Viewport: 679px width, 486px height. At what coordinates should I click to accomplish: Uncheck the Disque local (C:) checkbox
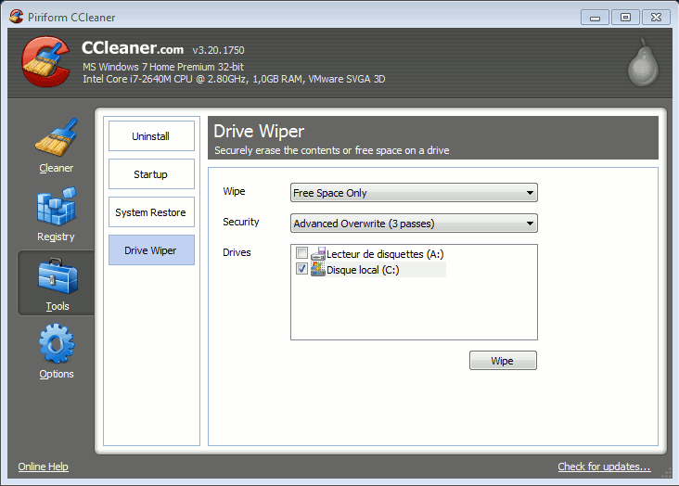click(x=301, y=270)
